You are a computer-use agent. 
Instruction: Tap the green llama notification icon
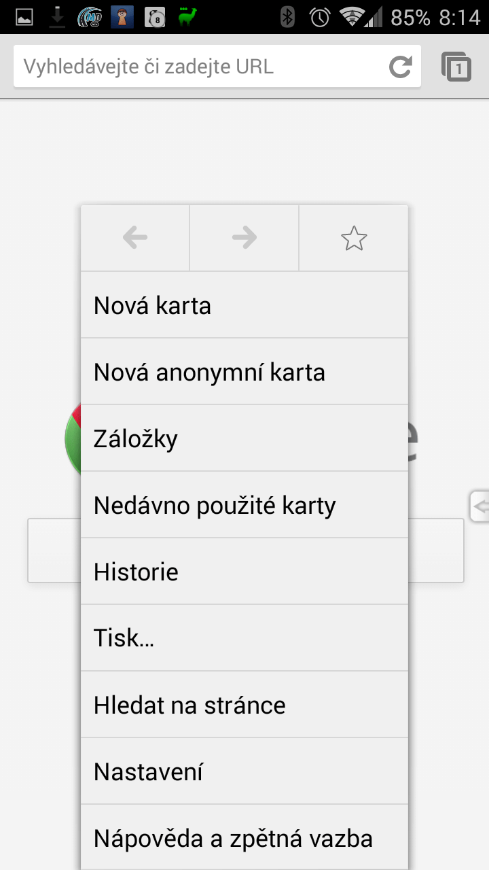tap(187, 16)
